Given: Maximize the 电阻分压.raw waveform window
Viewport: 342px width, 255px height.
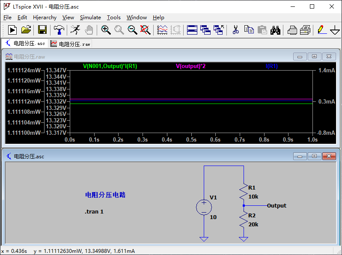Looking at the screenshot, I should coord(314,56).
